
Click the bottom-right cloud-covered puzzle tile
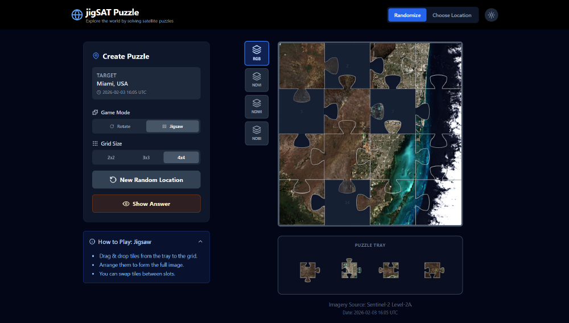pyautogui.click(x=438, y=202)
